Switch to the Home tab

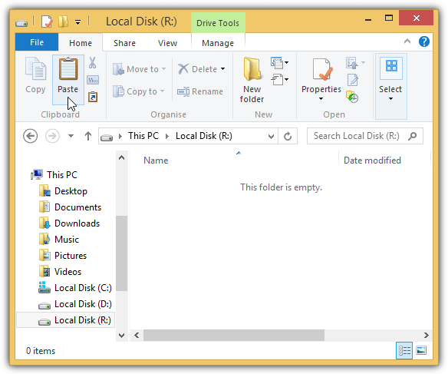coord(81,43)
